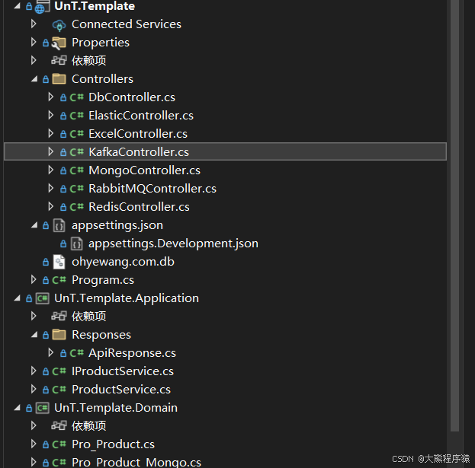Screen dimensions: 475x468
Task: Select the ohyewang.com.db file
Action: [123, 262]
